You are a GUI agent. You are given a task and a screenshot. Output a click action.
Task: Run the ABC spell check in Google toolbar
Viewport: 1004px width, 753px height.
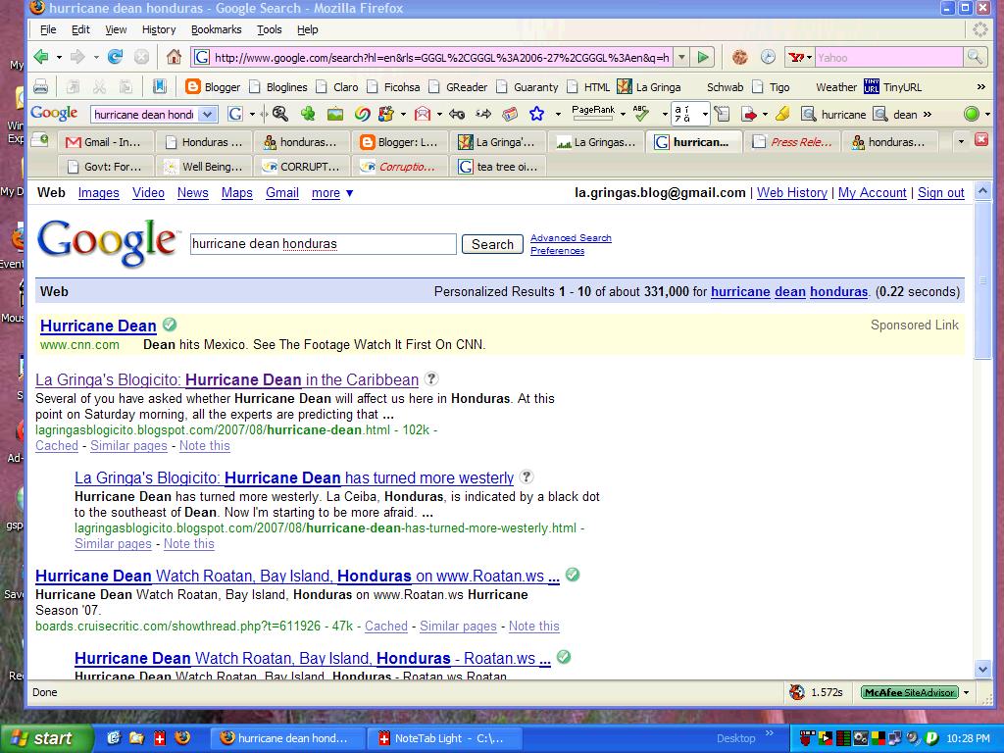tap(641, 114)
